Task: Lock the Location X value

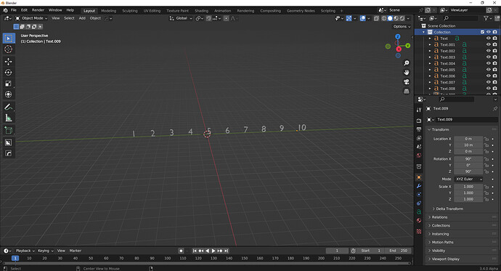Action: pyautogui.click(x=486, y=139)
